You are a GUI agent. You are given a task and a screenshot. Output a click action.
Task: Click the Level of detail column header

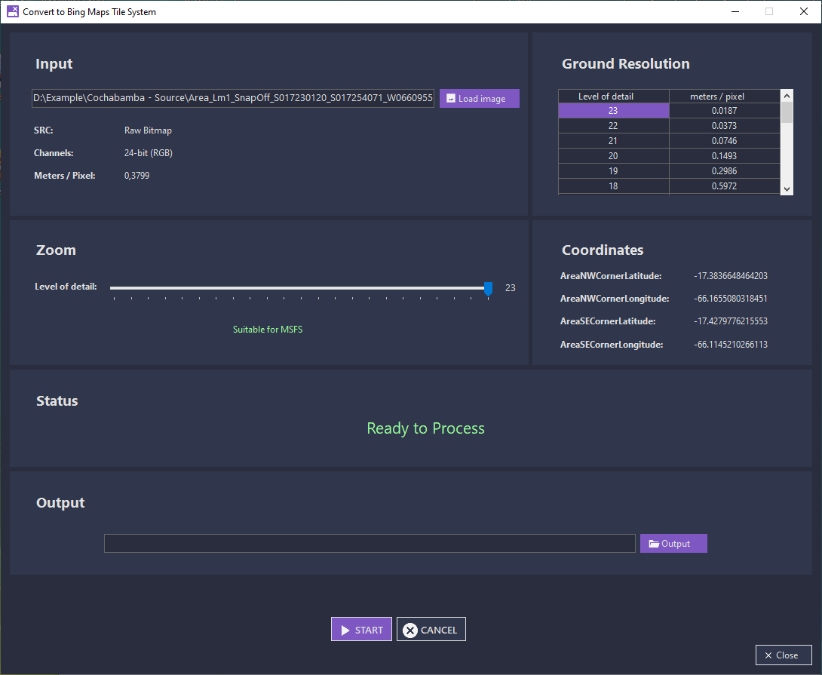point(613,96)
